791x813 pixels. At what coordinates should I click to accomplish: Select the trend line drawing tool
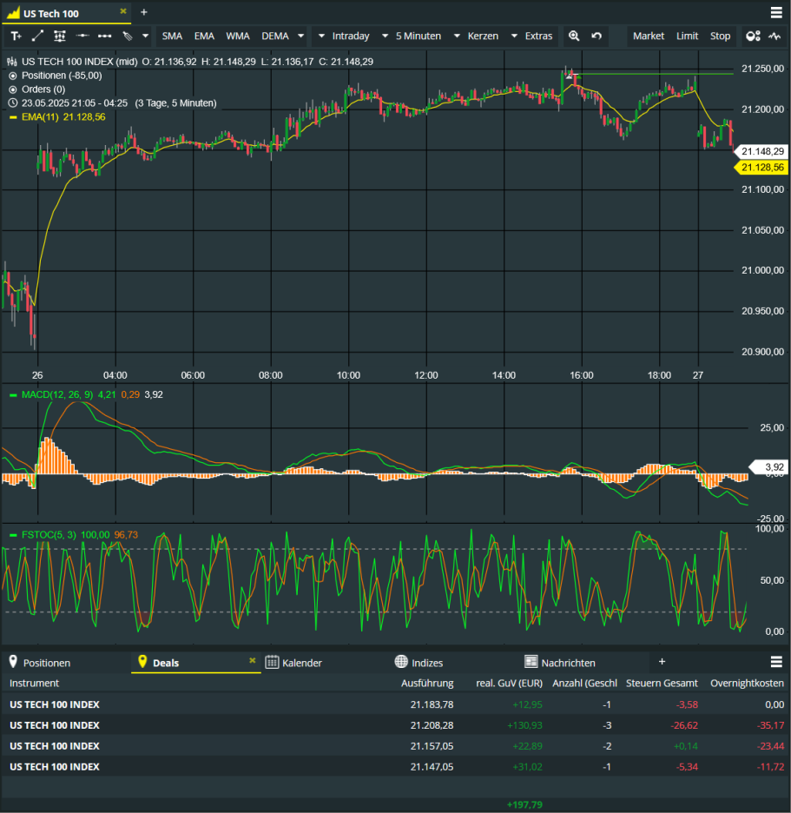pos(37,36)
